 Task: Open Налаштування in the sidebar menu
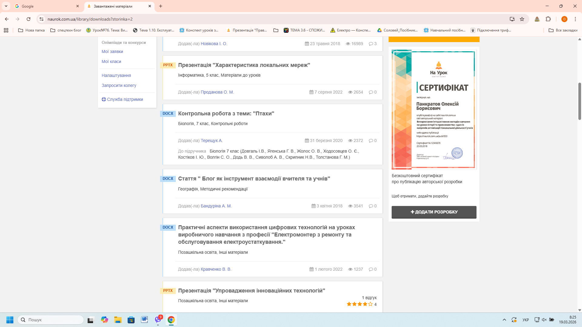coord(116,75)
